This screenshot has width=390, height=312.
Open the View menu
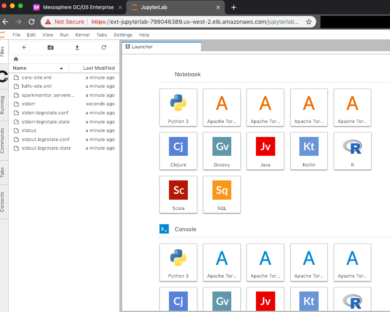48,35
